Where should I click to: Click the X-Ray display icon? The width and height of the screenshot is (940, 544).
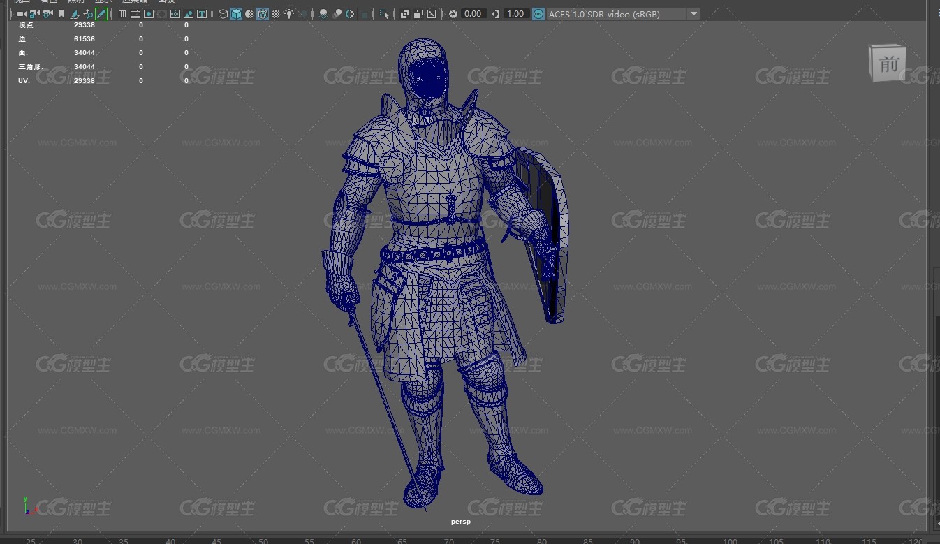coord(405,14)
